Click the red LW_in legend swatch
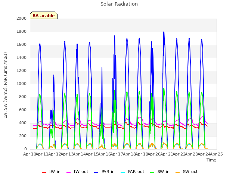This screenshot has height=179, width=239. coord(44,172)
